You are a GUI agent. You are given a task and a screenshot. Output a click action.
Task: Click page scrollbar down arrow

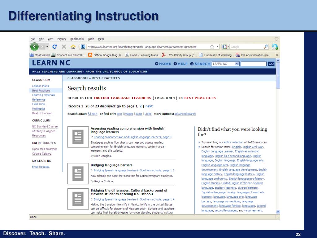pyautogui.click(x=278, y=212)
